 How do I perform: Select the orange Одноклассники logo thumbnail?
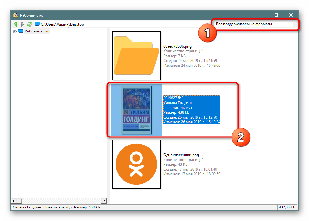[136, 164]
